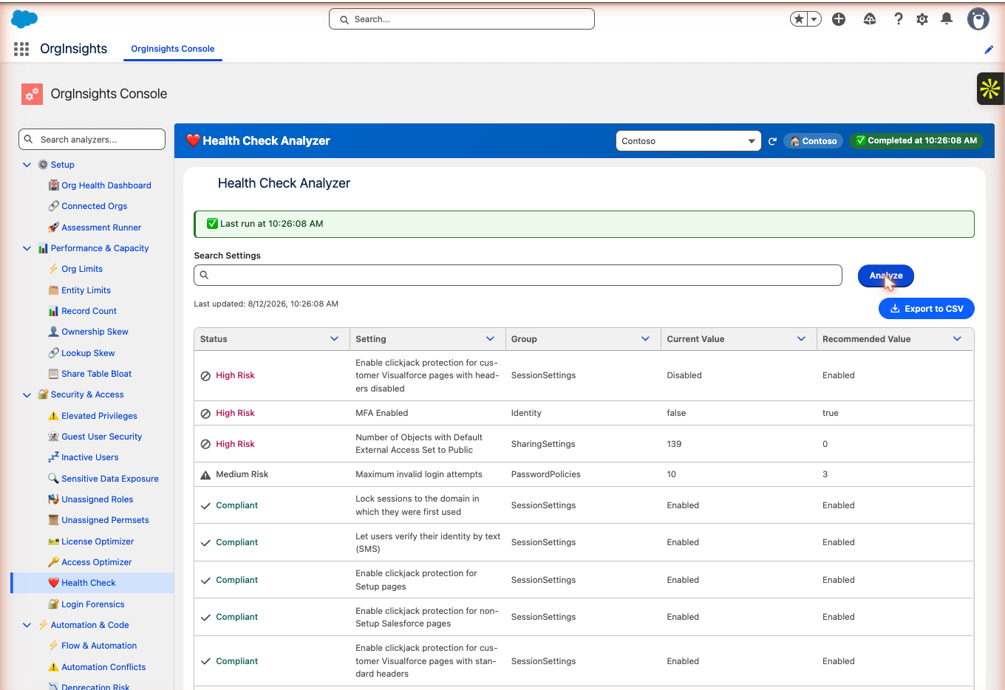
Task: Click High Risk status in MFA Enabled row
Action: (x=235, y=413)
